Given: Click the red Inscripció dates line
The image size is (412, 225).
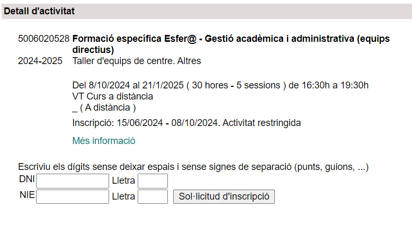Looking at the screenshot, I should (186, 123).
